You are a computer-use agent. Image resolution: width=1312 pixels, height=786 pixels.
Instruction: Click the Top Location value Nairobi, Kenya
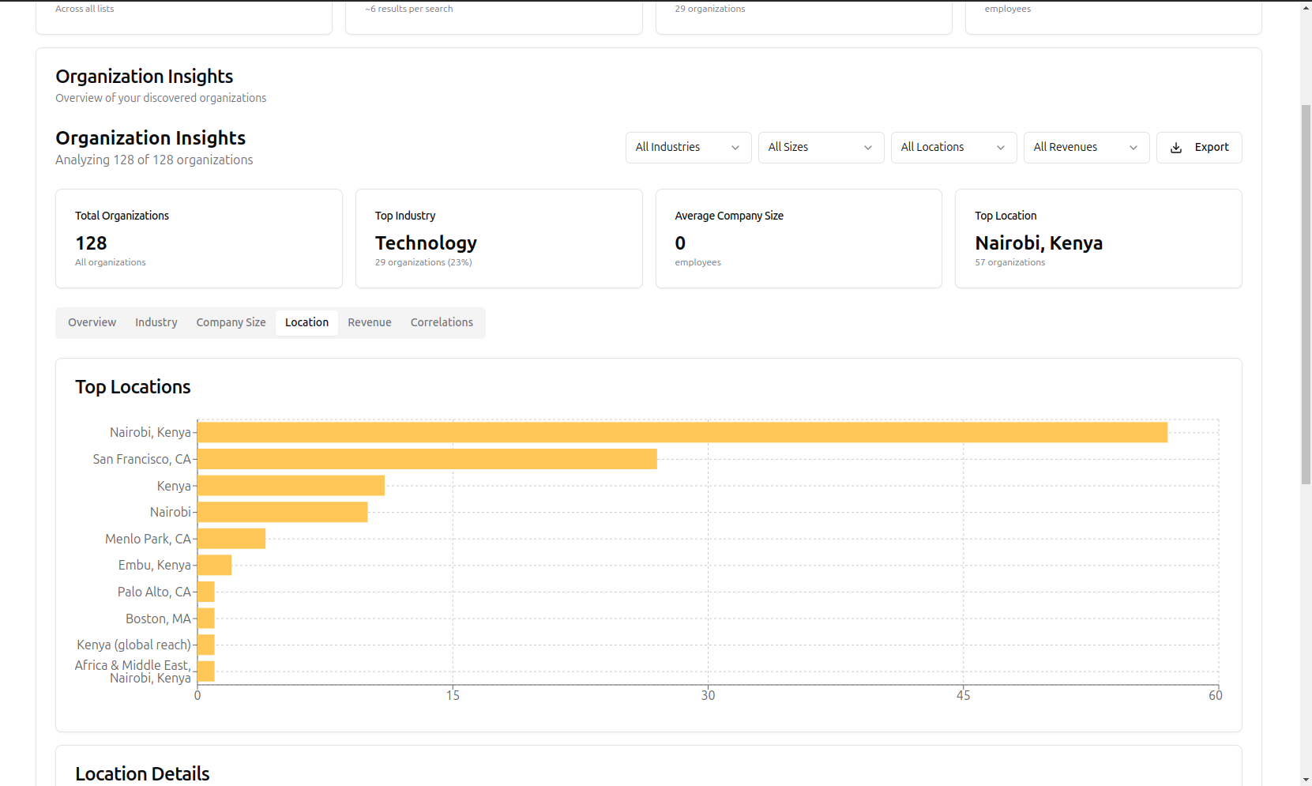(1039, 243)
